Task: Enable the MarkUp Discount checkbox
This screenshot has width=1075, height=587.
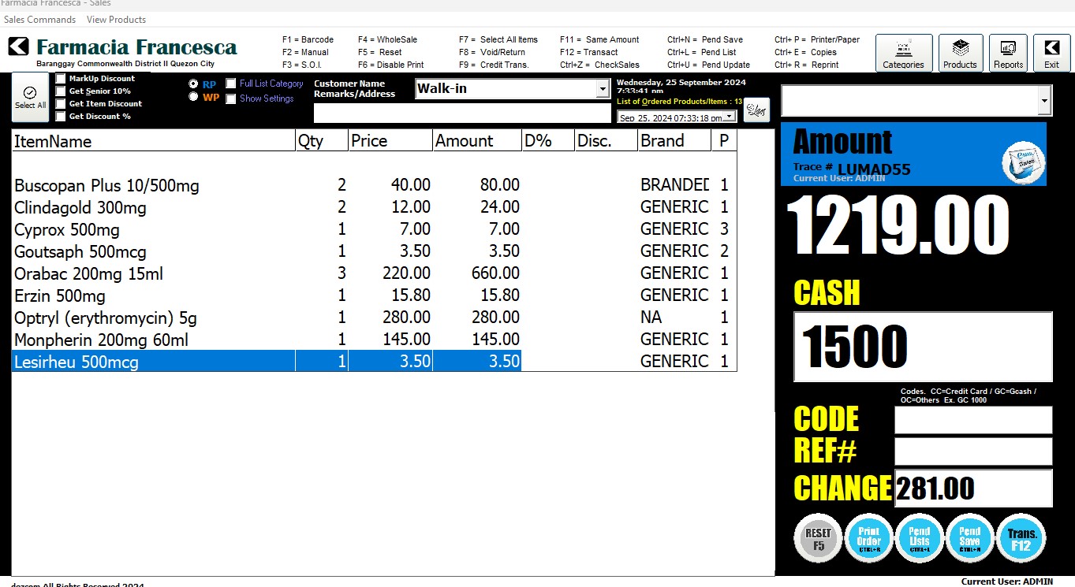Action: point(61,79)
